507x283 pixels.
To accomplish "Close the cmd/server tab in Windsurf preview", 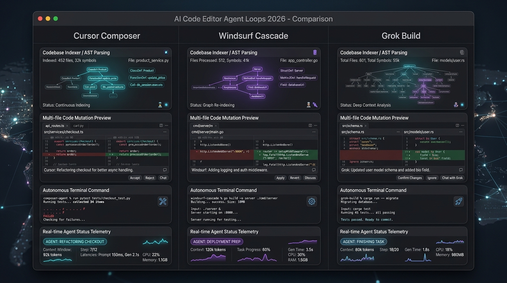I will (215, 126).
